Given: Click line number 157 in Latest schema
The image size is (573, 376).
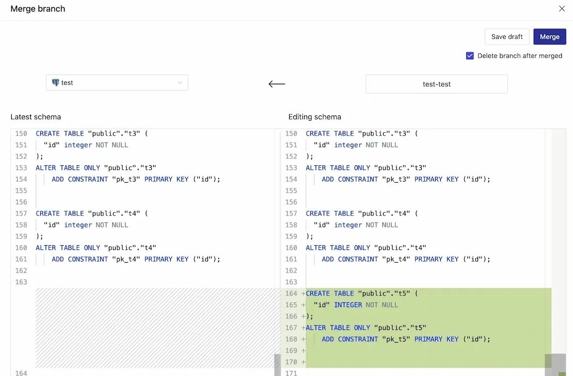Looking at the screenshot, I should point(21,213).
